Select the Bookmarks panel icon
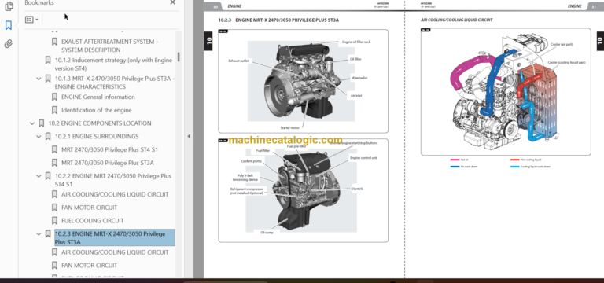This screenshot has width=604, height=283. point(9,25)
